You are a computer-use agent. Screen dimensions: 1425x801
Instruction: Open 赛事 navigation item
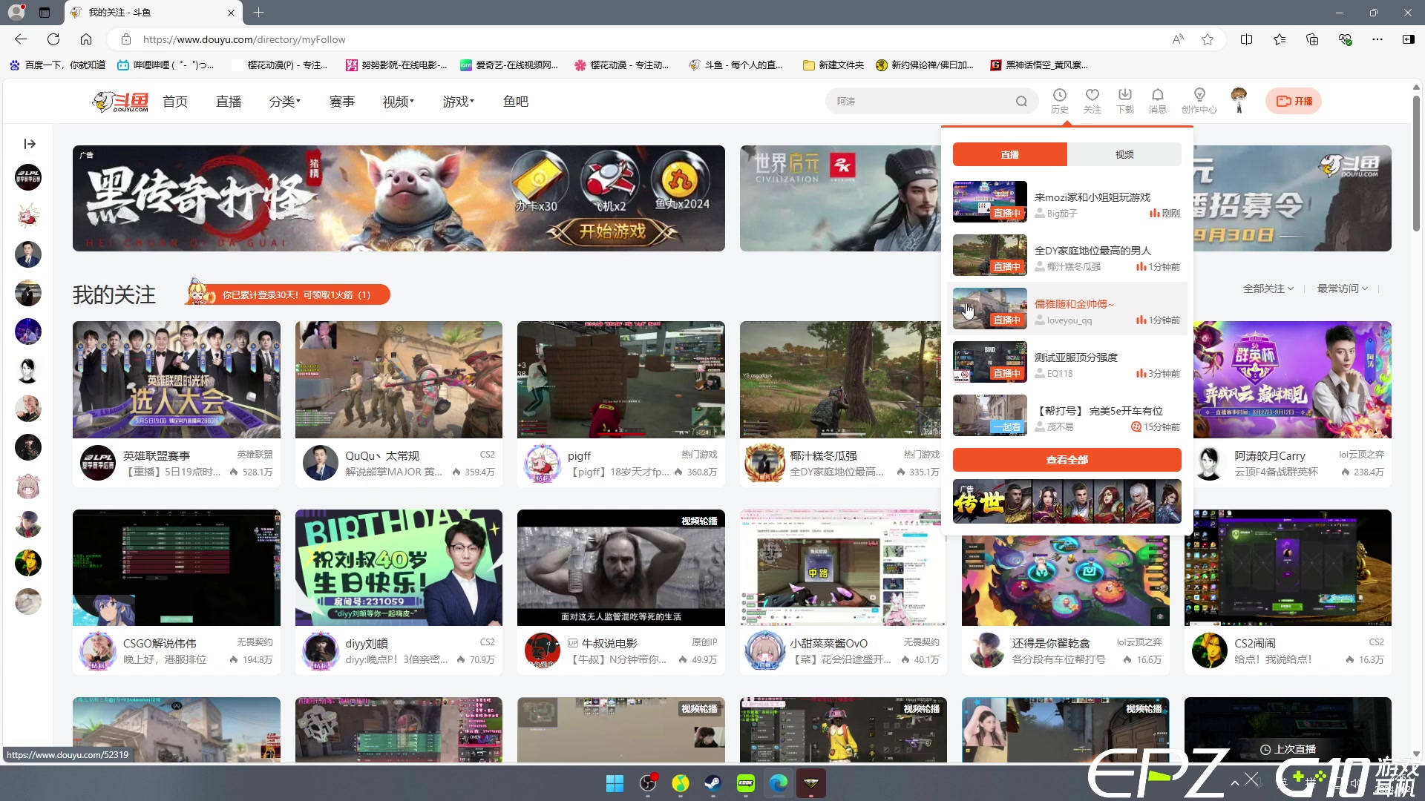click(342, 102)
